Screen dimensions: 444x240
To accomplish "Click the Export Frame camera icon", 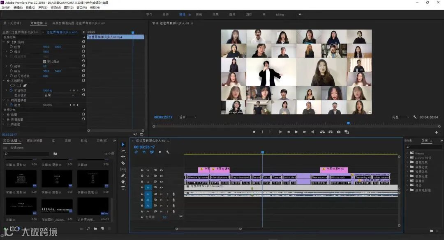I will tap(339, 132).
